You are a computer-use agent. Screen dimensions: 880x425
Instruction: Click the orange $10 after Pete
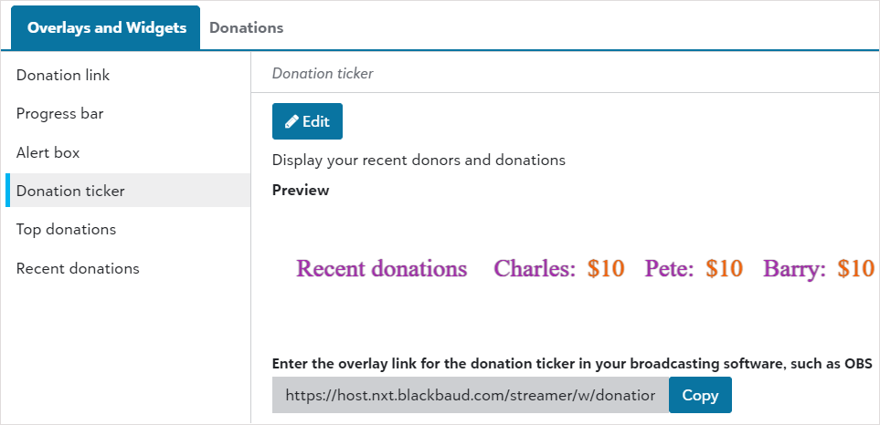coord(724,269)
